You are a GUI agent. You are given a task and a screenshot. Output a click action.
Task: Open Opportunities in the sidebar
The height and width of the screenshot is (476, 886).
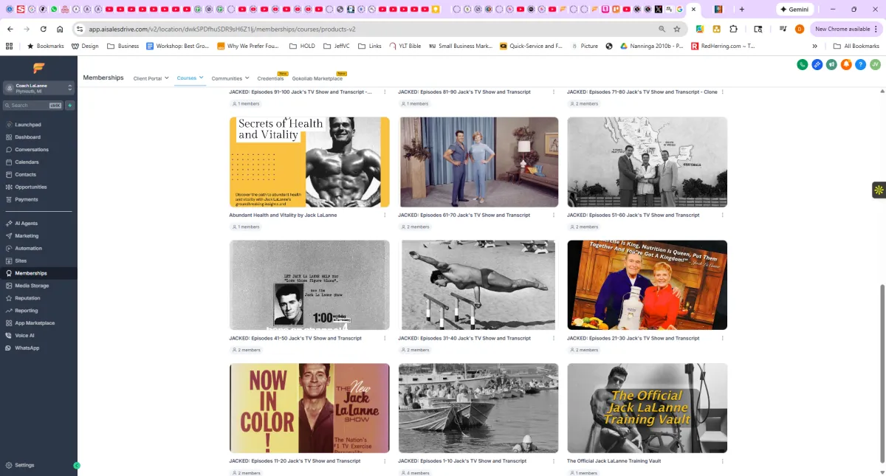click(31, 187)
